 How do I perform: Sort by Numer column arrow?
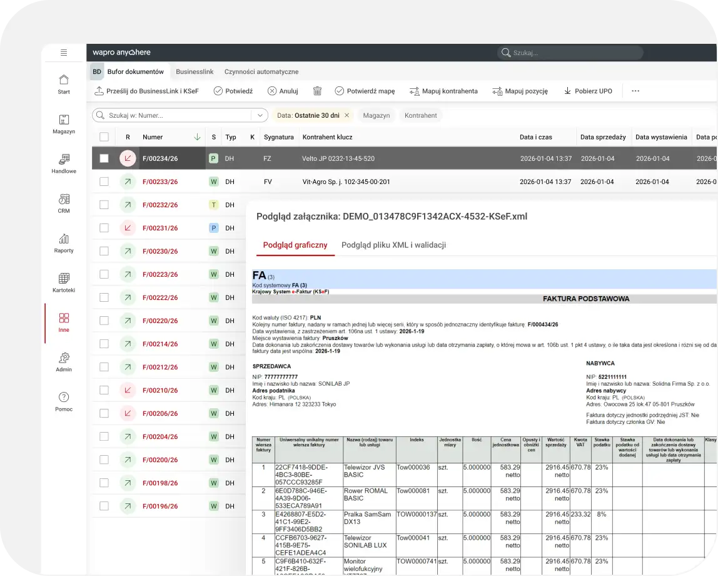click(197, 137)
